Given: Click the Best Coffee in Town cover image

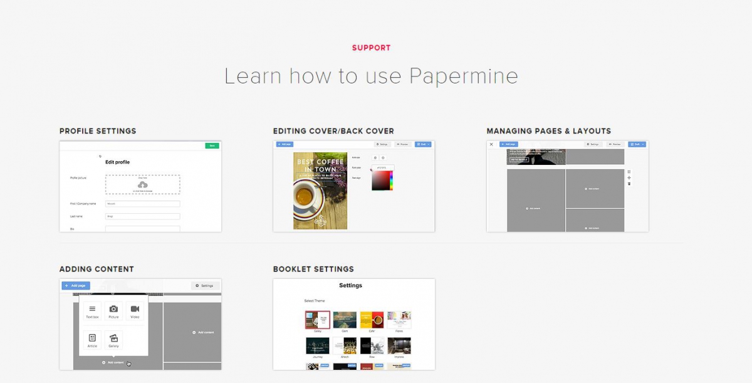Looking at the screenshot, I should pos(320,191).
